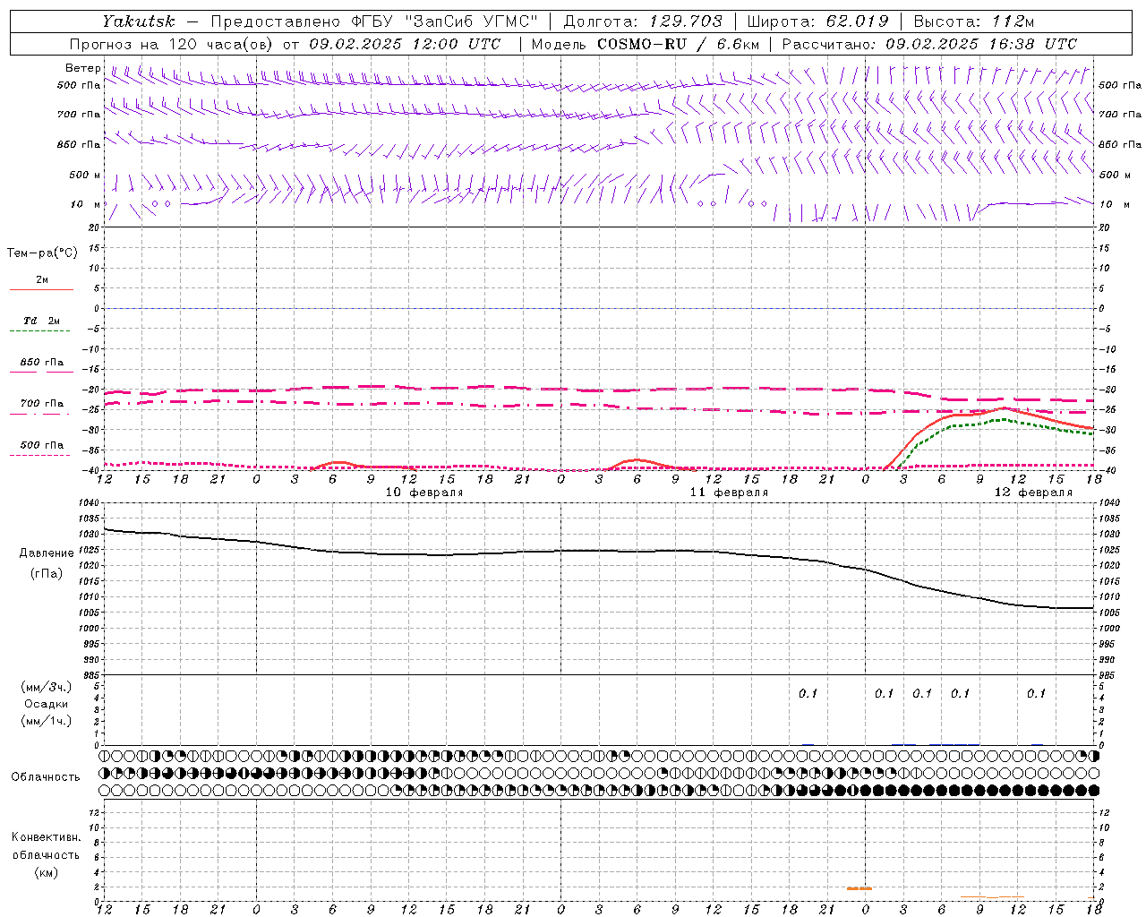Select the 'Прогноз на 120 часа(ов)' text
1146x917 pixels.
pyautogui.click(x=171, y=44)
